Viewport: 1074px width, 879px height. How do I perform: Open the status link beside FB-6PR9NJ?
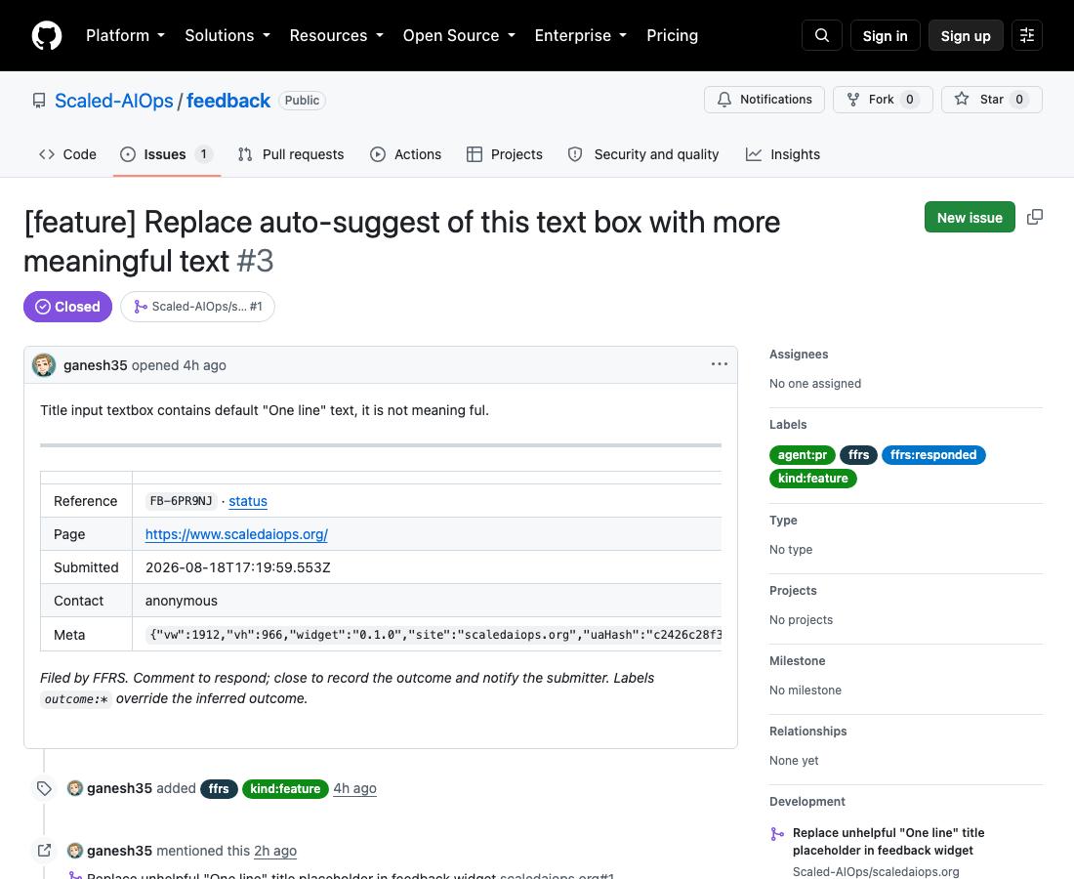point(248,501)
